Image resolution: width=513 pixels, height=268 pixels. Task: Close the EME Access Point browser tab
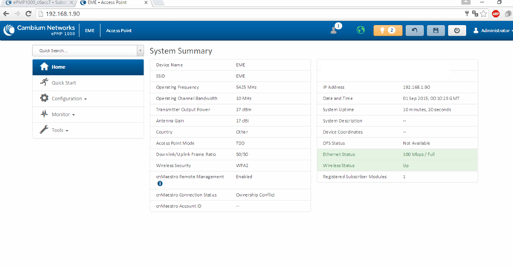pyautogui.click(x=146, y=3)
